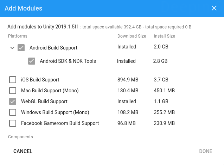Image resolution: width=224 pixels, height=165 pixels.
Task: Check Facebook Gameroom Build Support box
Action: [13, 123]
